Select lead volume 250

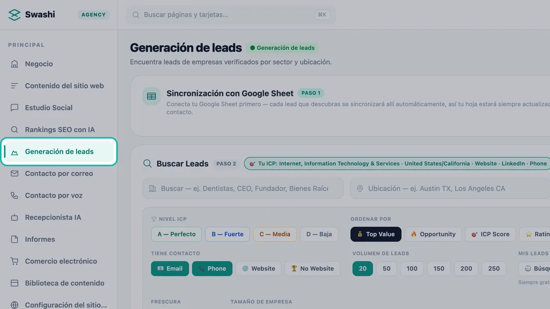pos(494,268)
